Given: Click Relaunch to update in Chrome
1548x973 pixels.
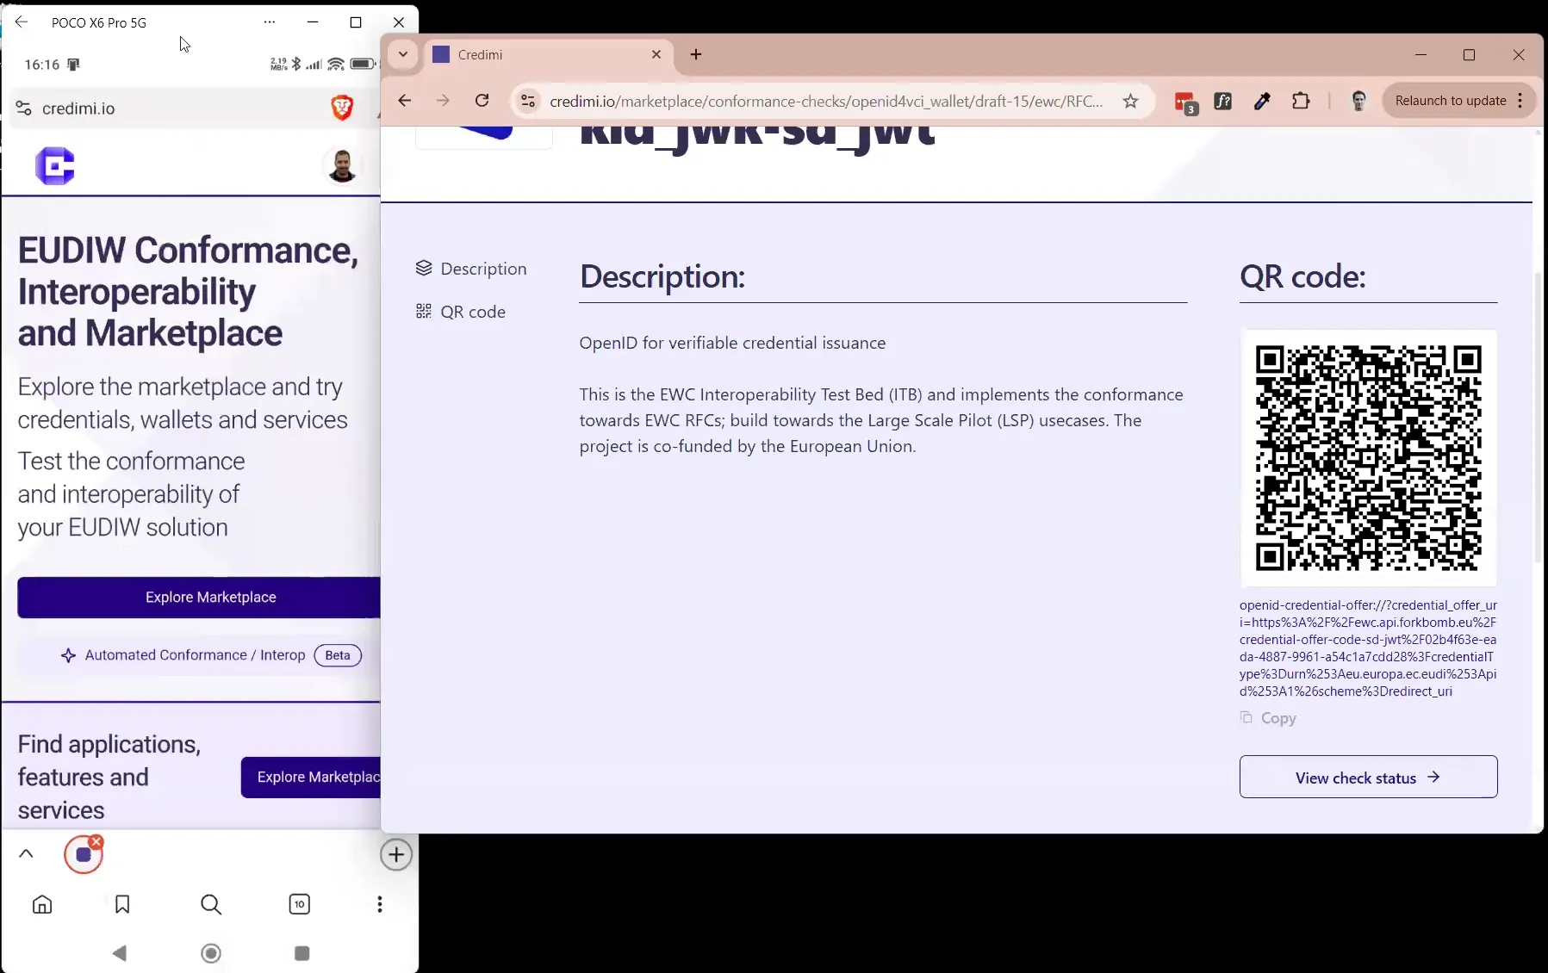Looking at the screenshot, I should pyautogui.click(x=1451, y=101).
